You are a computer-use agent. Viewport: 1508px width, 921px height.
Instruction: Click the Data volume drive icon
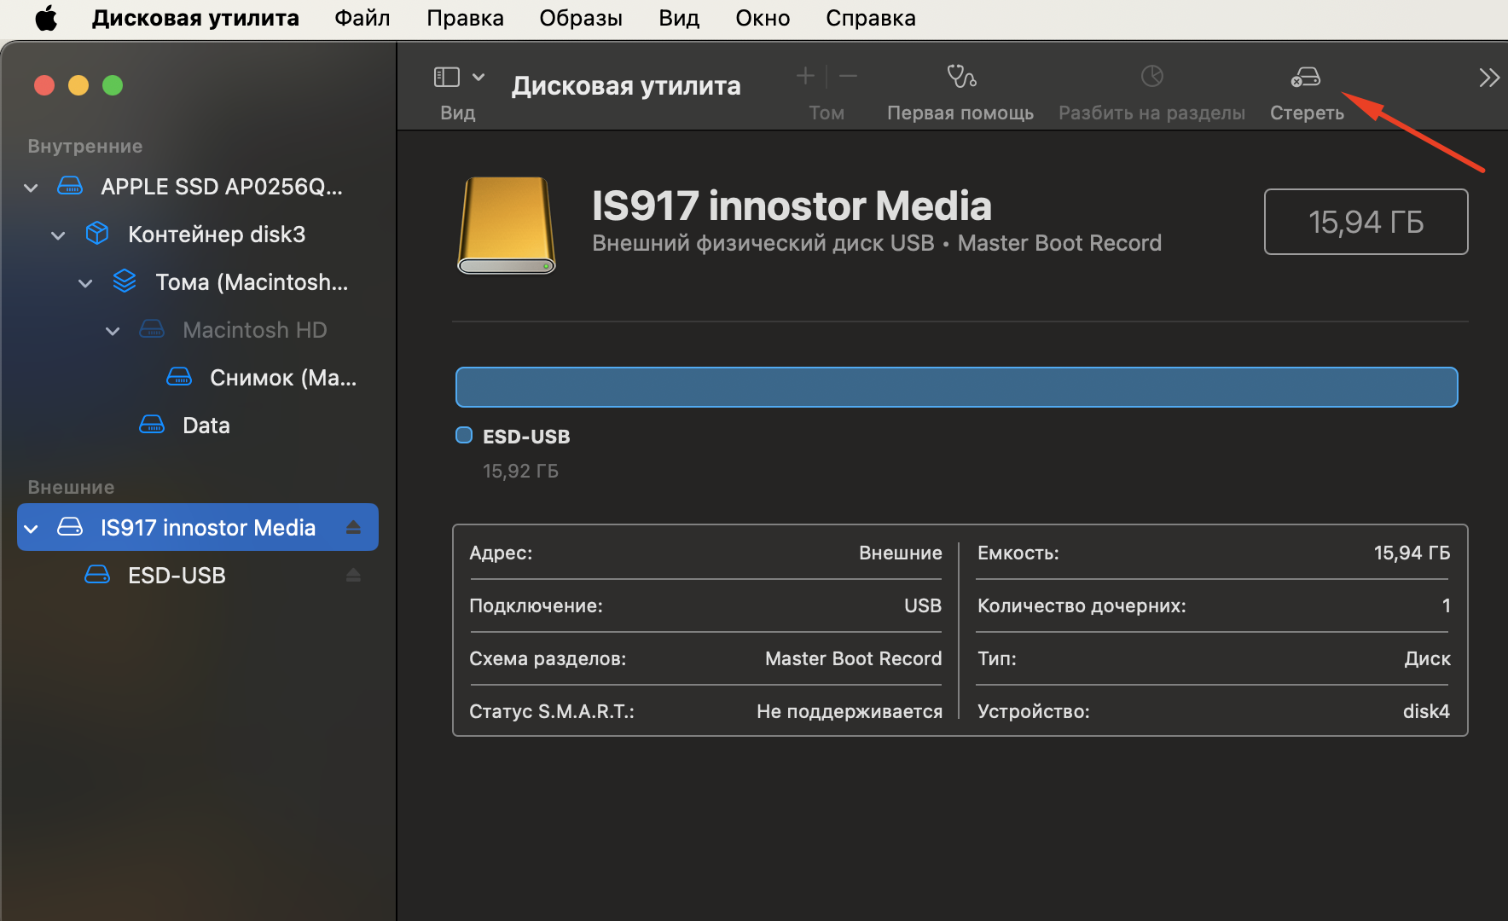pos(152,425)
